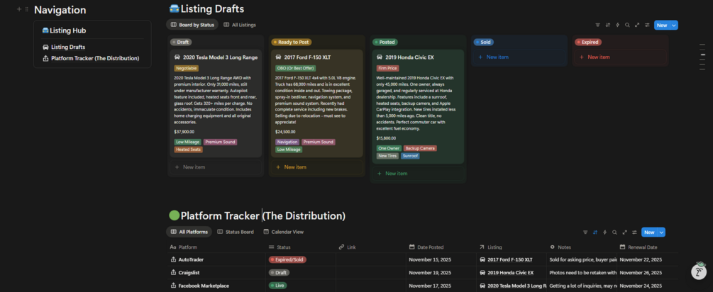Viewport: 713px width, 292px height.
Task: Search within Listing Drafts database
Action: (627, 25)
